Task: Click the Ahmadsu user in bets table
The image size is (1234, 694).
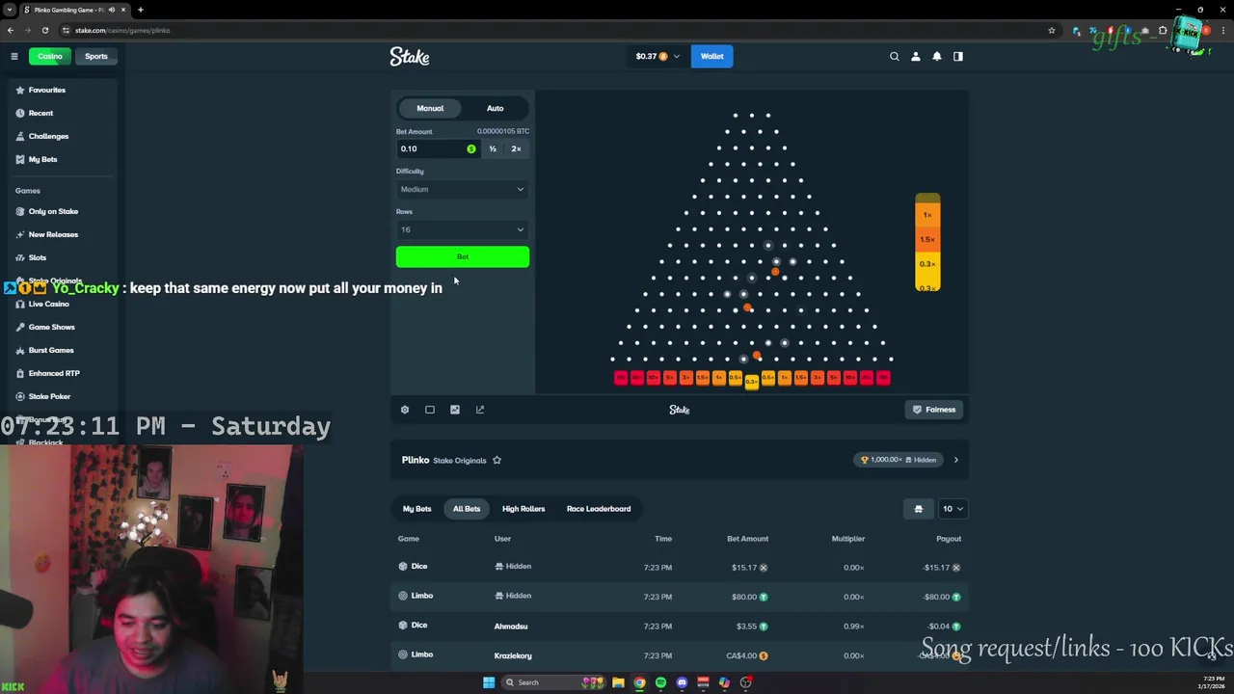Action: pyautogui.click(x=511, y=627)
